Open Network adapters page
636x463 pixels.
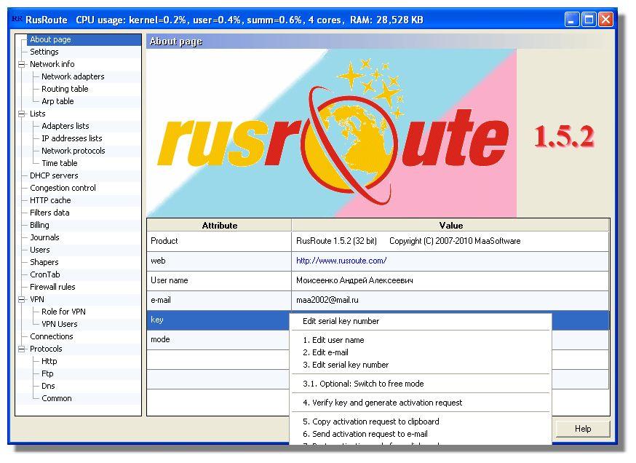[73, 76]
